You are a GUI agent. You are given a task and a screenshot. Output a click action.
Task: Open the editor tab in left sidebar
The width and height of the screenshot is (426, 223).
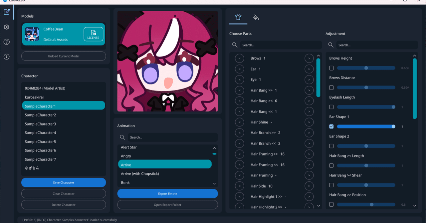pyautogui.click(x=7, y=12)
